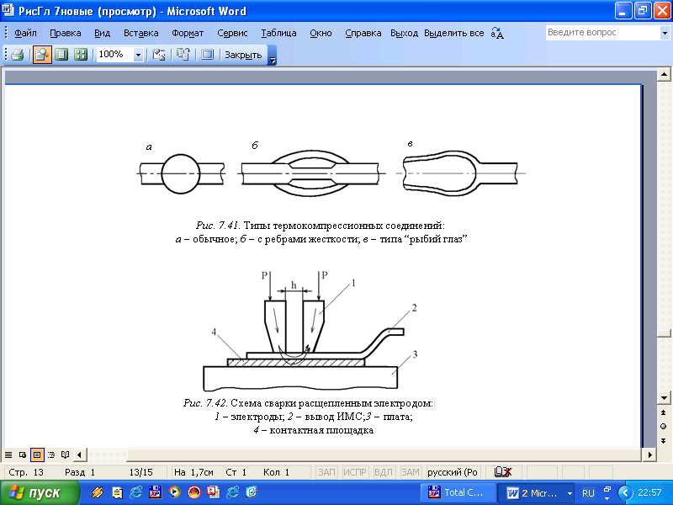Switch to Web Layout view icon

point(23,454)
